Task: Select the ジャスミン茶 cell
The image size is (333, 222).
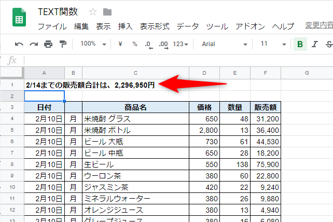Action: click(x=135, y=187)
